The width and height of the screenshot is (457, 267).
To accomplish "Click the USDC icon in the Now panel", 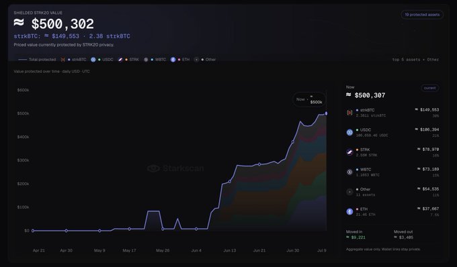I will point(349,132).
